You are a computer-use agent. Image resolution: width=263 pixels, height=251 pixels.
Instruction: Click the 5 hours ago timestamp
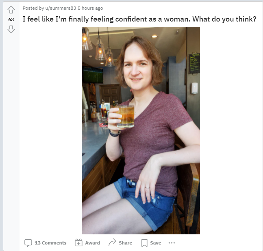coord(90,8)
